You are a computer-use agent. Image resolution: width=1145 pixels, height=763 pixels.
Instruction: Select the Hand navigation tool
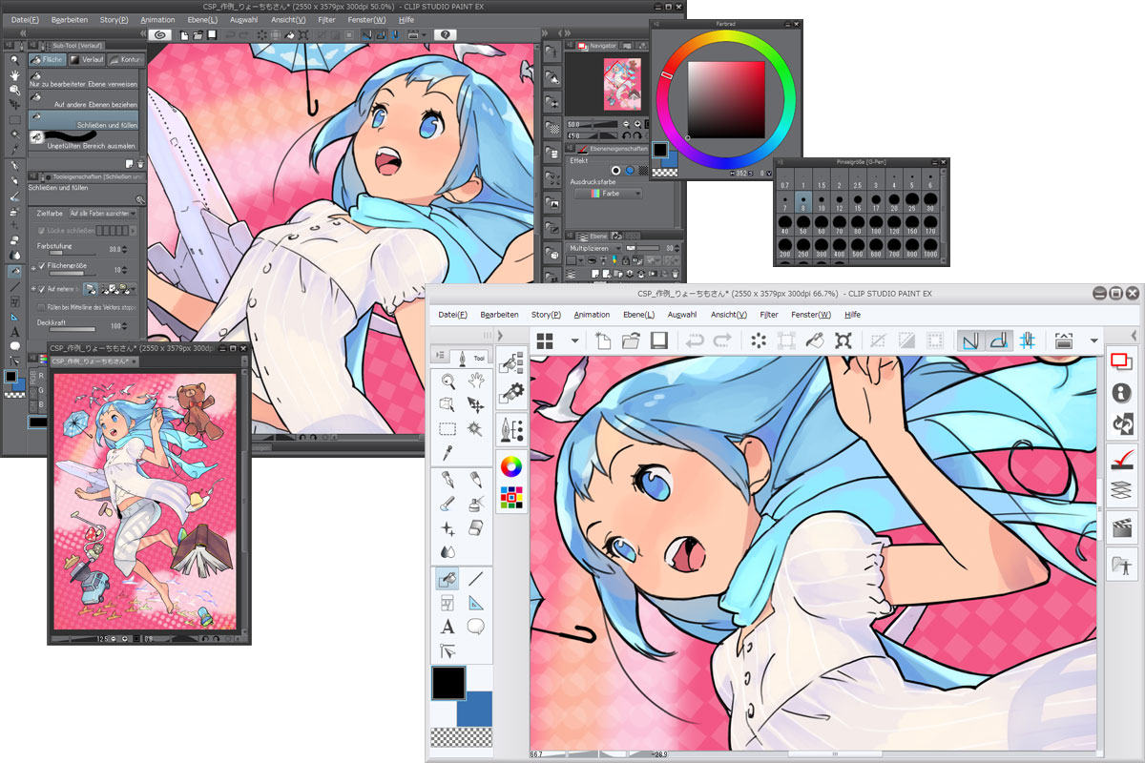pyautogui.click(x=477, y=380)
